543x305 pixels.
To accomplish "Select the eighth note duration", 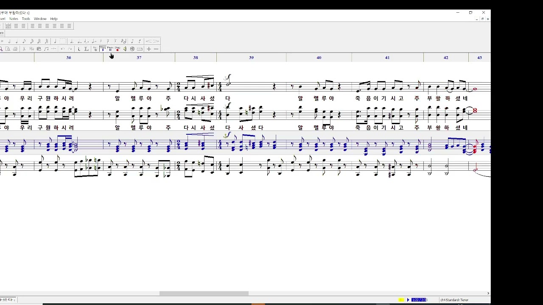I will click(x=24, y=41).
